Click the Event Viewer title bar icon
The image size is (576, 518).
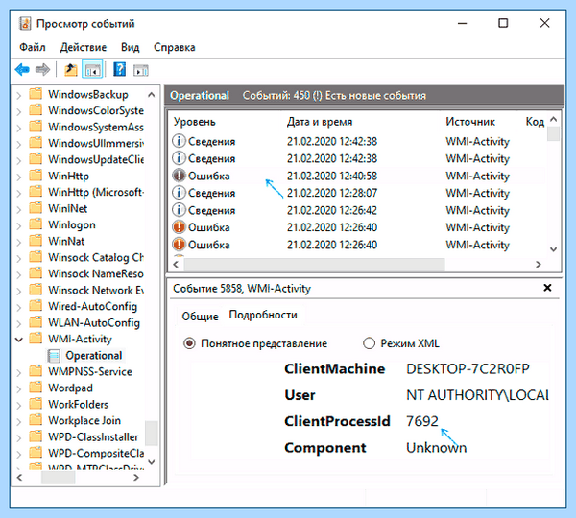25,23
